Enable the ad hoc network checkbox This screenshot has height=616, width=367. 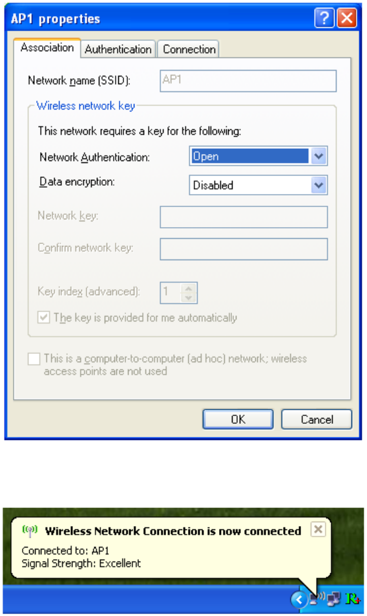34,358
